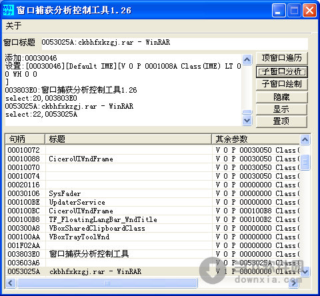Click the 子窗口分析 button
320x296 pixels.
pos(281,71)
